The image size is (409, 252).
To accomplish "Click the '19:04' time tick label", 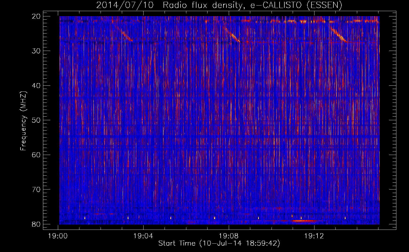I will pyautogui.click(x=143, y=236).
